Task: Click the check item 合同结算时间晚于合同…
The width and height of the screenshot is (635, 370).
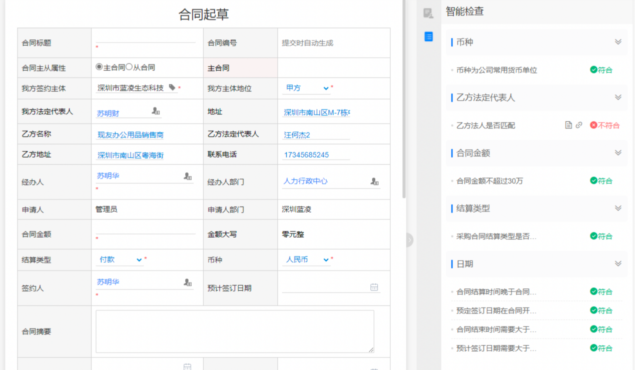Action: pos(496,291)
